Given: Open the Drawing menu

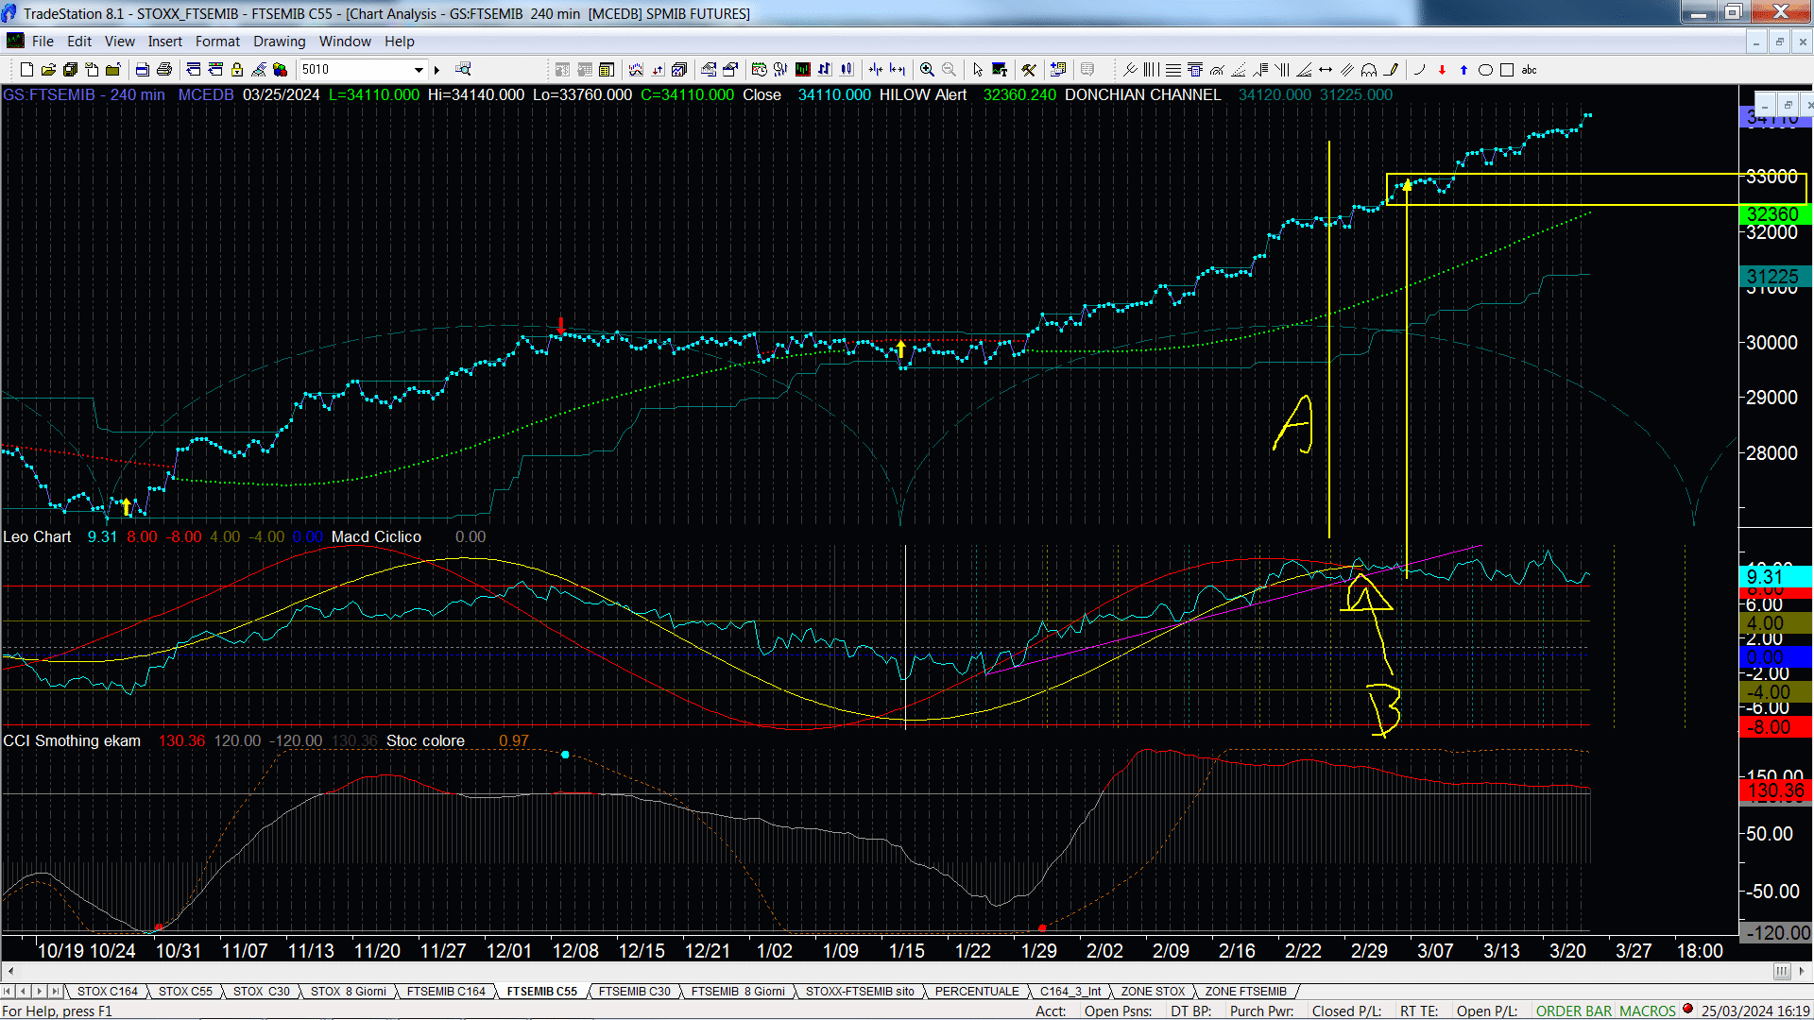Looking at the screenshot, I should 279,42.
